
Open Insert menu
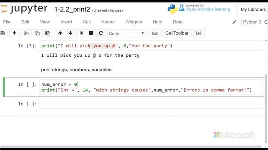[66, 22]
